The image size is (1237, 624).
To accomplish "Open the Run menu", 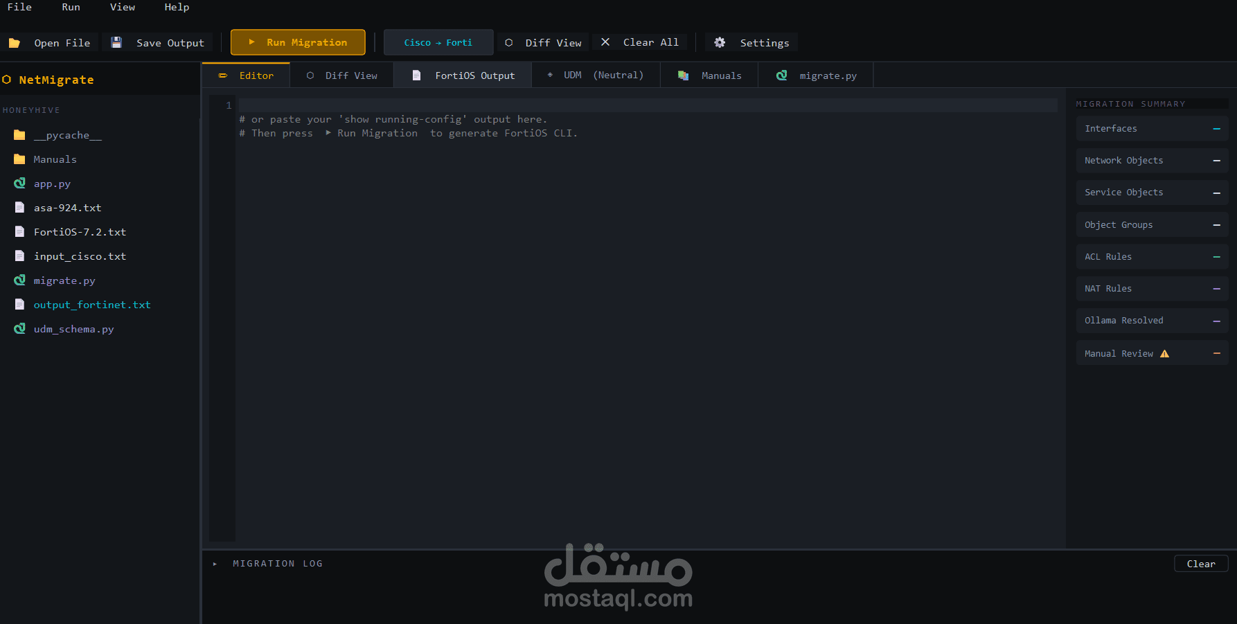I will pos(71,7).
